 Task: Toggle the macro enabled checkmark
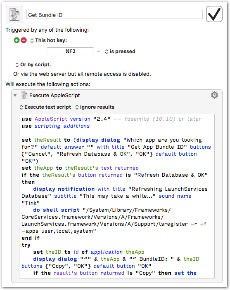coord(214,14)
